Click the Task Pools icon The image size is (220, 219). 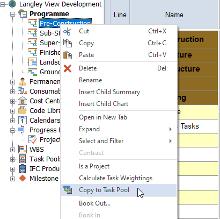coord(23,159)
